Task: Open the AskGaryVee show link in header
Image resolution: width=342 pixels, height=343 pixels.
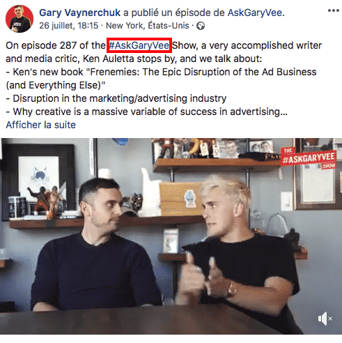Action: [x=255, y=13]
